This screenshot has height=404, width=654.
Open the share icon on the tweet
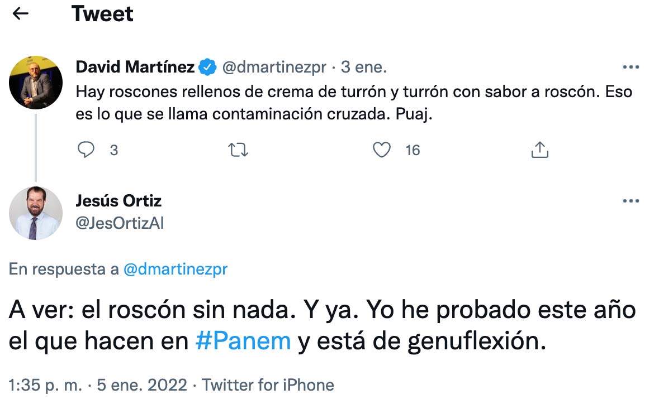coord(539,149)
